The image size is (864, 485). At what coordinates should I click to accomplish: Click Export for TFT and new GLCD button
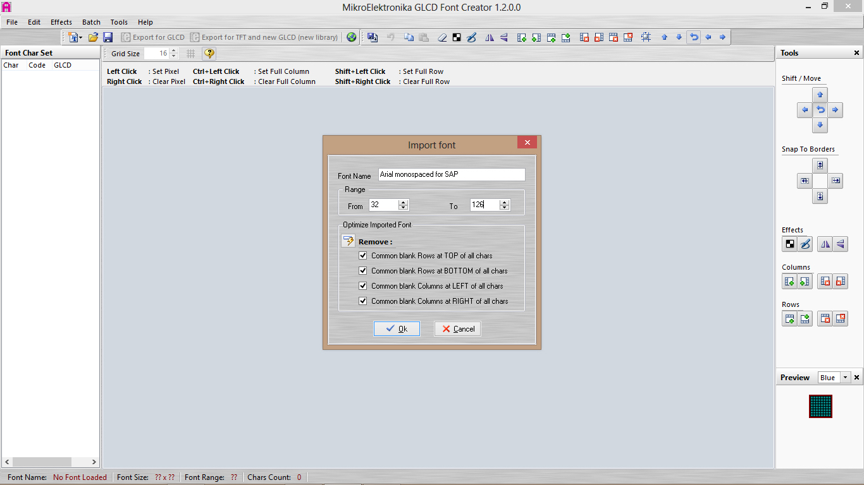tap(264, 37)
